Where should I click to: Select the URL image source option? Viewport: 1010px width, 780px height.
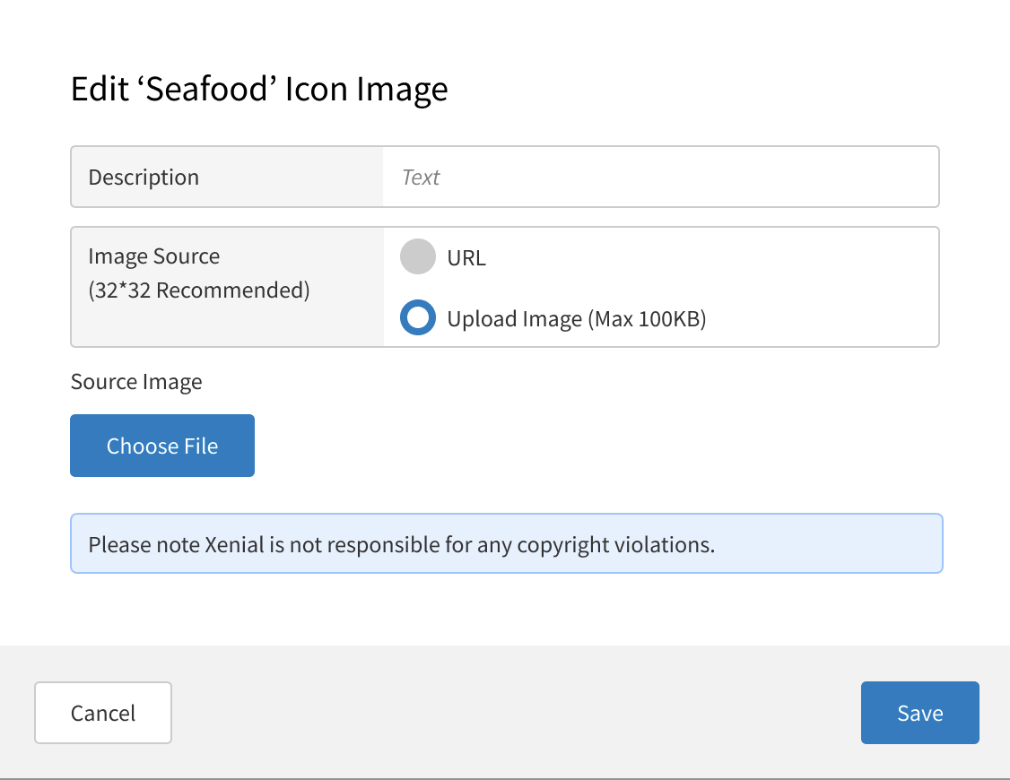[x=417, y=257]
